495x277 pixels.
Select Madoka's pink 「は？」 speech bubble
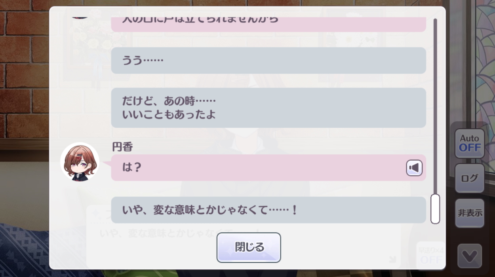click(x=268, y=168)
